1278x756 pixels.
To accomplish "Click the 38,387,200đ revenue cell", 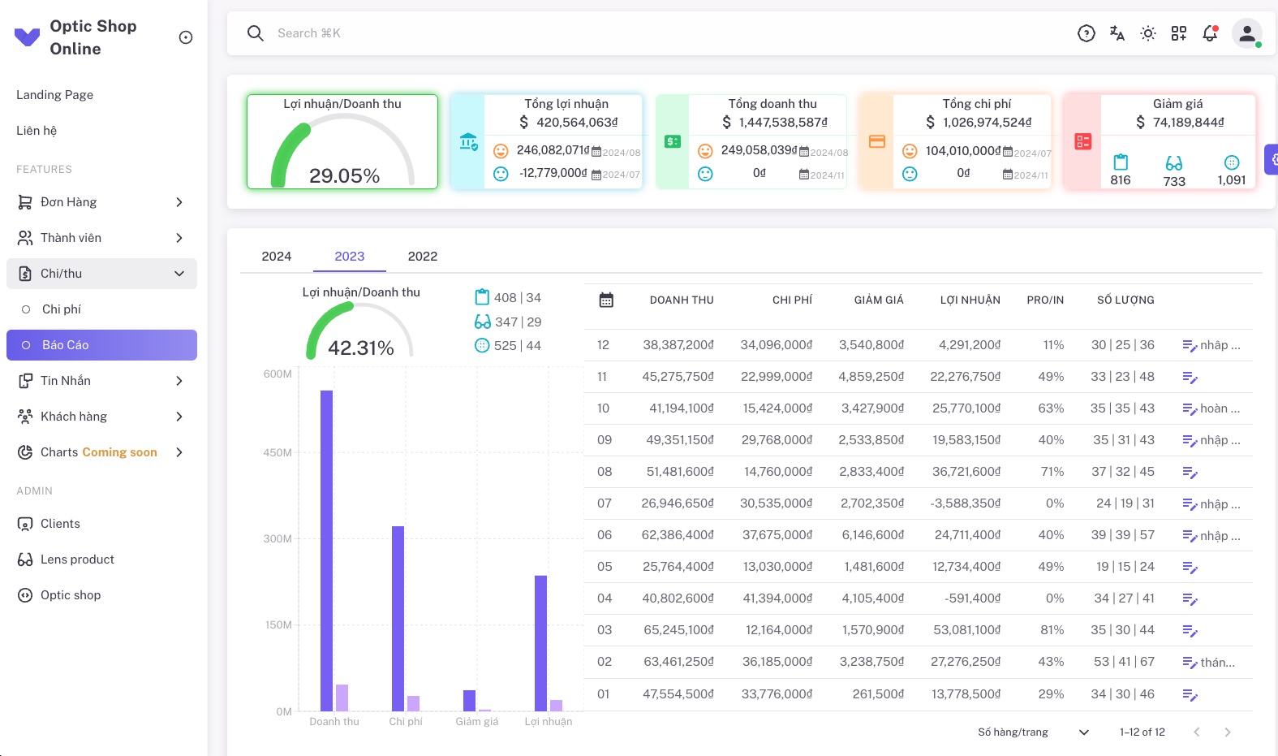I will coord(678,345).
